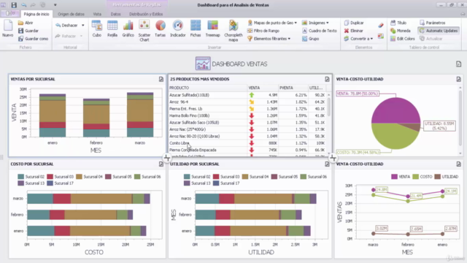Viewport: 467px width, 263px height.
Task: Click PRODUCTO column header
Action: coord(207,88)
